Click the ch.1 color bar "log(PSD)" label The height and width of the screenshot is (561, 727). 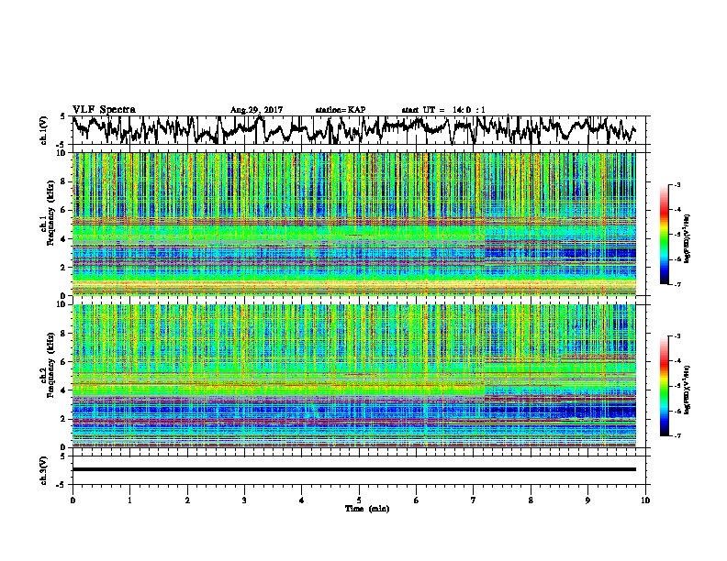tap(687, 239)
